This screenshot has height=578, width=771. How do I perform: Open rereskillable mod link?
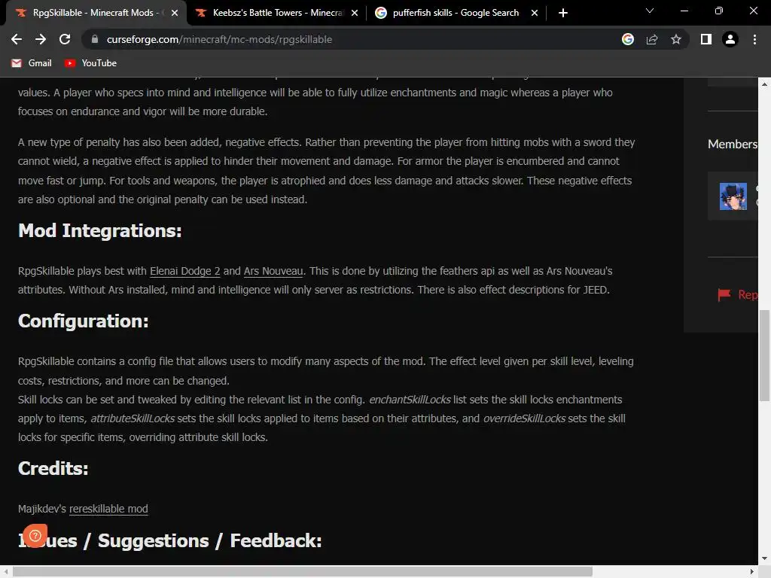108,509
